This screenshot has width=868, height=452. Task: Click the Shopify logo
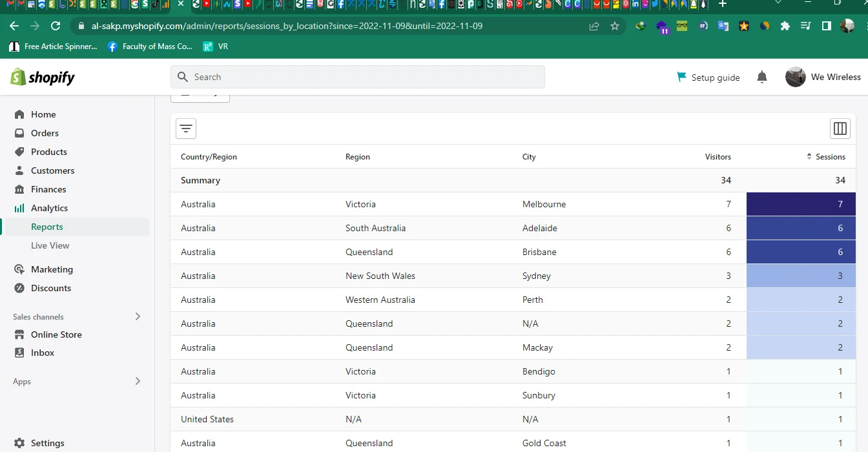coord(43,77)
